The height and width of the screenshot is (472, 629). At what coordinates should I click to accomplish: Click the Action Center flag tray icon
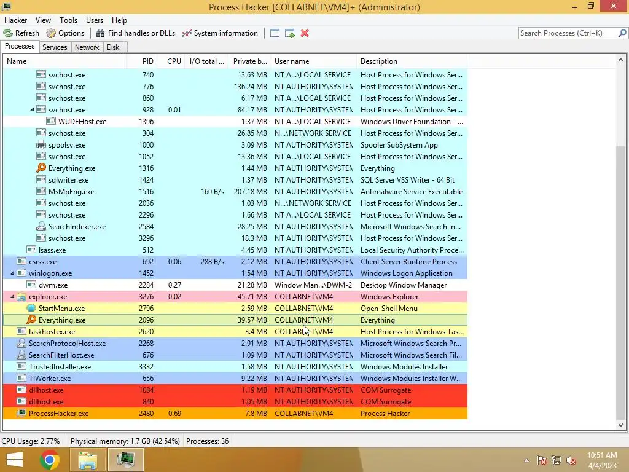[542, 460]
